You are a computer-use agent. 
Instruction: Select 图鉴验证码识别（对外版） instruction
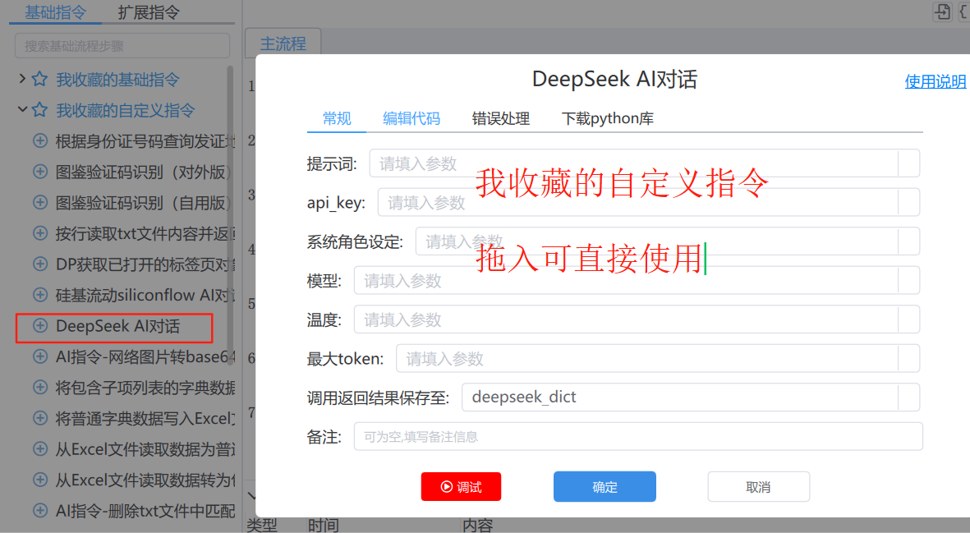point(144,172)
